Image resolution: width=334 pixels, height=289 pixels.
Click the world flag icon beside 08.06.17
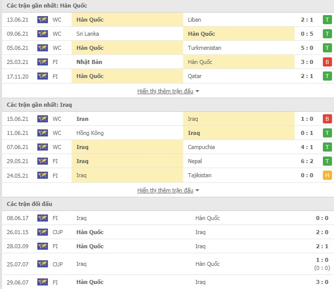click(42, 218)
